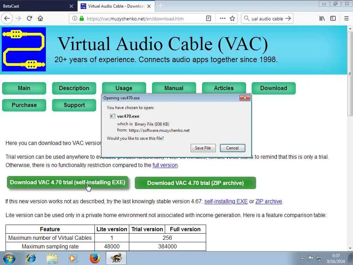The image size is (353, 265).
Task: Download VAC 4.70 trial self-installing EXE
Action: coord(68,182)
